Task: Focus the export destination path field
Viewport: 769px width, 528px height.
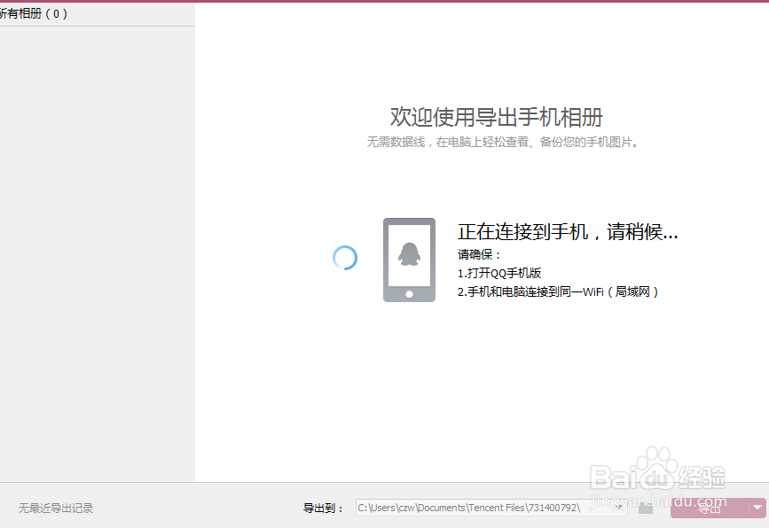Action: click(x=488, y=508)
